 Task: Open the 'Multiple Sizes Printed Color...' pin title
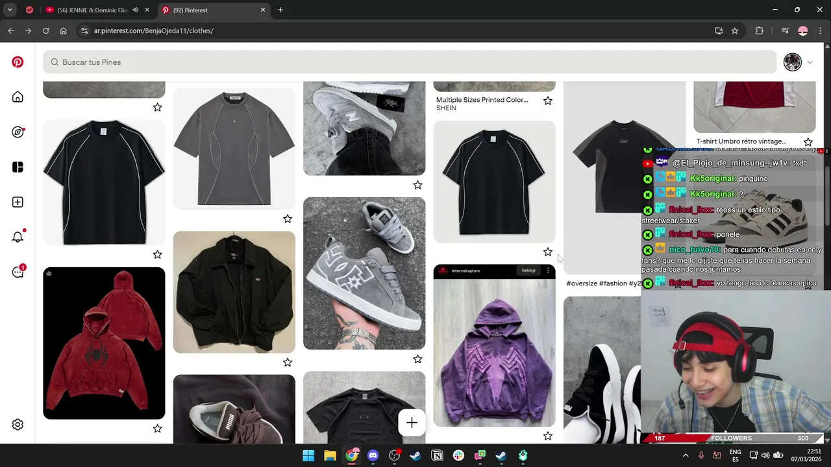tap(482, 100)
